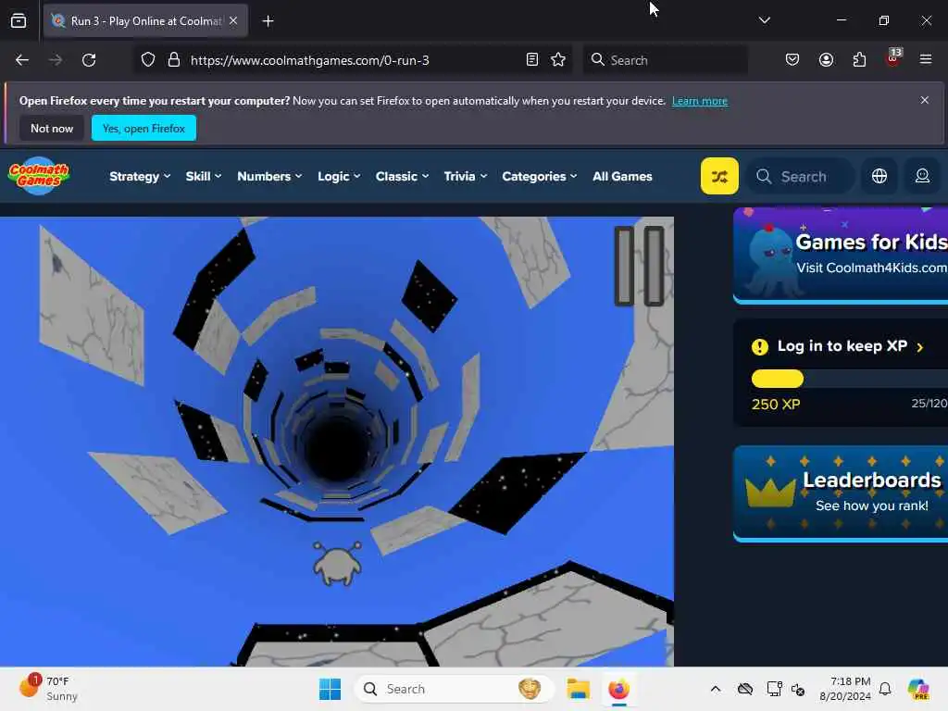Click the site Search field
Viewport: 948px width, 711px height.
801,177
